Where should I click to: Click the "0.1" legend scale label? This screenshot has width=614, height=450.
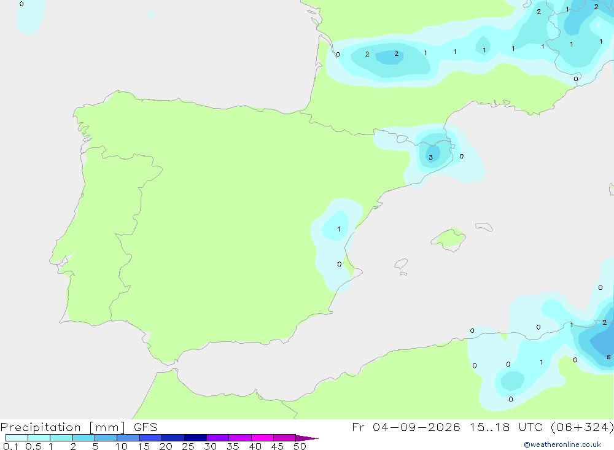(x=10, y=446)
